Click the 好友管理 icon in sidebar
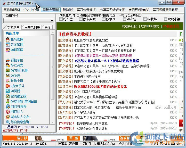 [8, 45]
